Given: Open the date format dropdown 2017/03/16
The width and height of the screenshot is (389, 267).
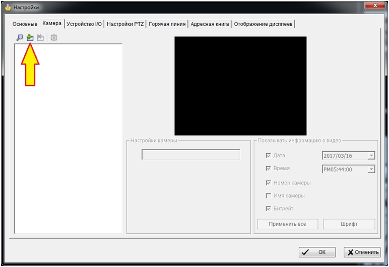Looking at the screenshot, I should coord(371,156).
